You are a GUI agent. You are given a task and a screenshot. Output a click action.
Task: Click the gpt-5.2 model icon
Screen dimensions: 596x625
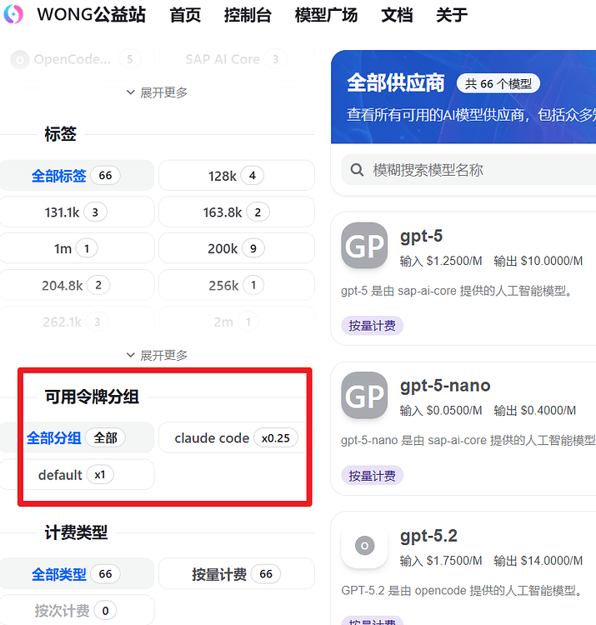364,545
